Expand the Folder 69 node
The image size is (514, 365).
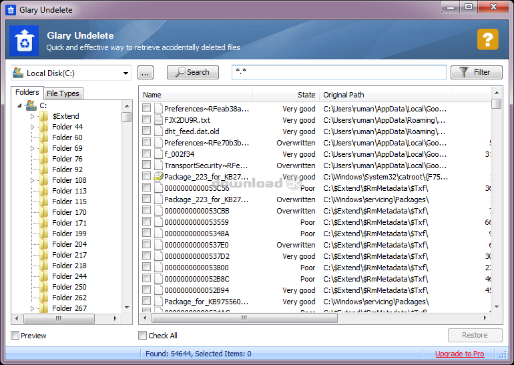point(32,148)
